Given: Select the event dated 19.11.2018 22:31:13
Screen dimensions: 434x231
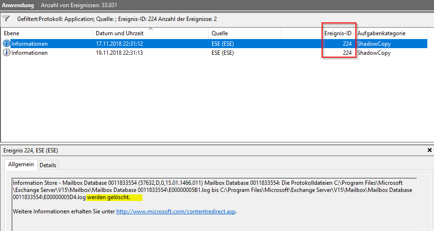Looking at the screenshot, I should 119,53.
